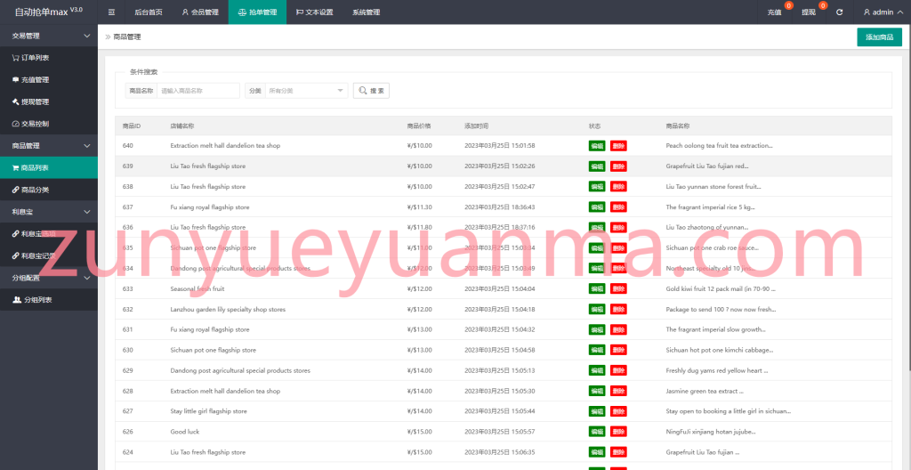Open the 充值 recharge notification

click(775, 12)
